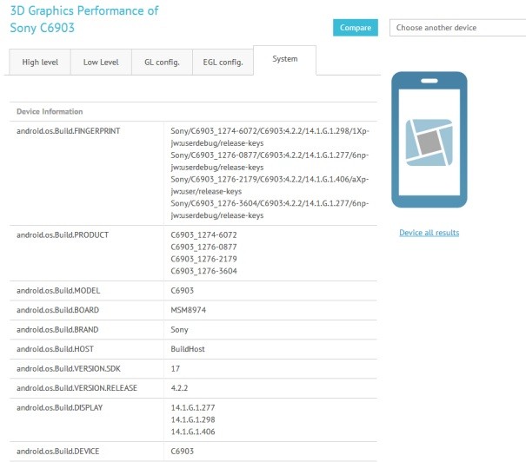Click the Device Information section header
This screenshot has height=462, width=526.
pyautogui.click(x=50, y=111)
